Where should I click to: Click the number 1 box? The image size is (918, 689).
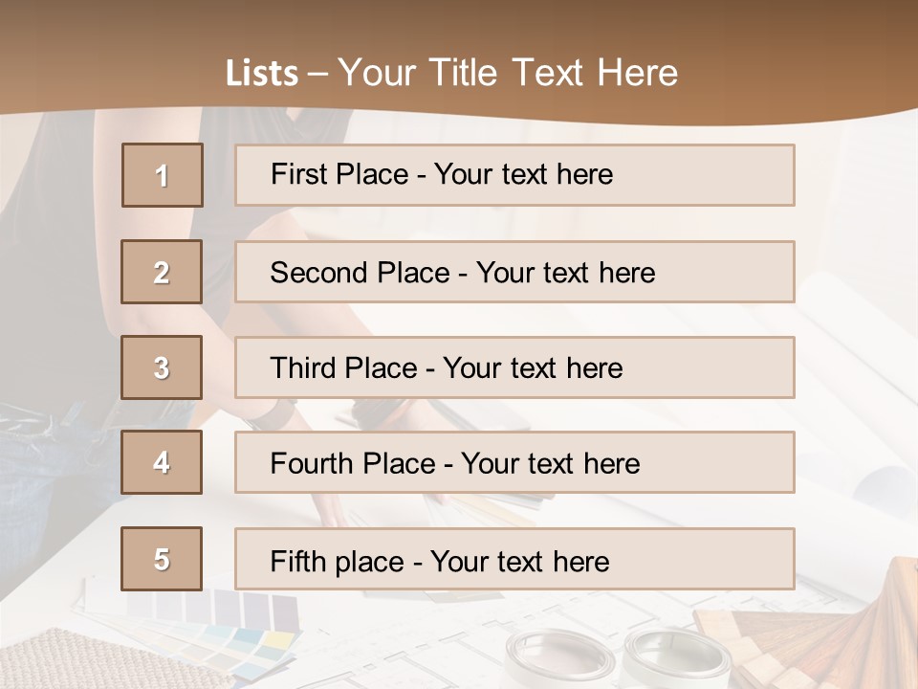pyautogui.click(x=163, y=175)
